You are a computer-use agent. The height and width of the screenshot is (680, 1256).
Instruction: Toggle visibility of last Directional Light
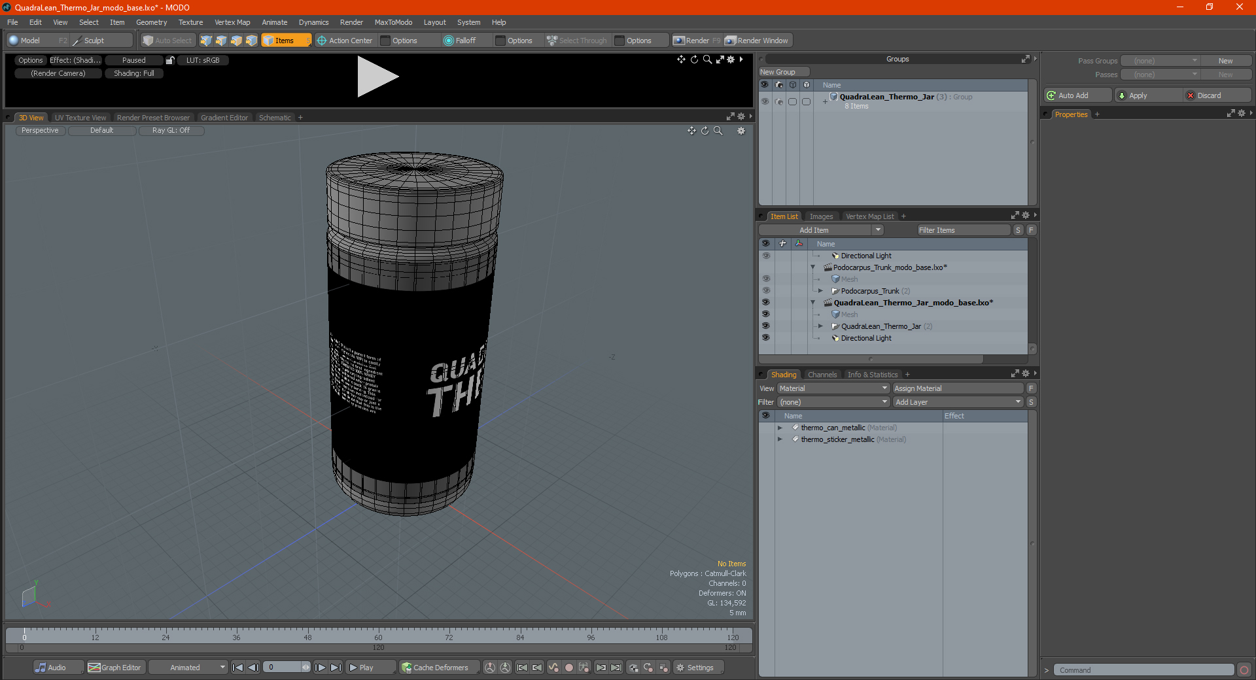pyautogui.click(x=765, y=338)
